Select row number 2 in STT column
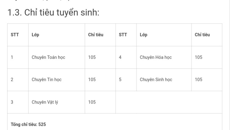230x130 pixels. (x=12, y=80)
